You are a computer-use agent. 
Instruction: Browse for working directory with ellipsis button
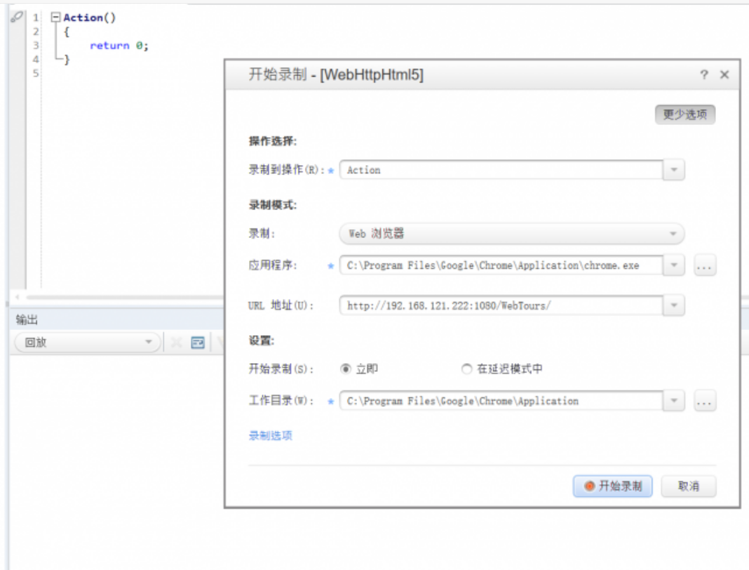705,401
